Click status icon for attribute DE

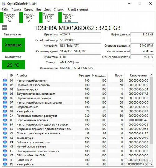(x=5, y=164)
